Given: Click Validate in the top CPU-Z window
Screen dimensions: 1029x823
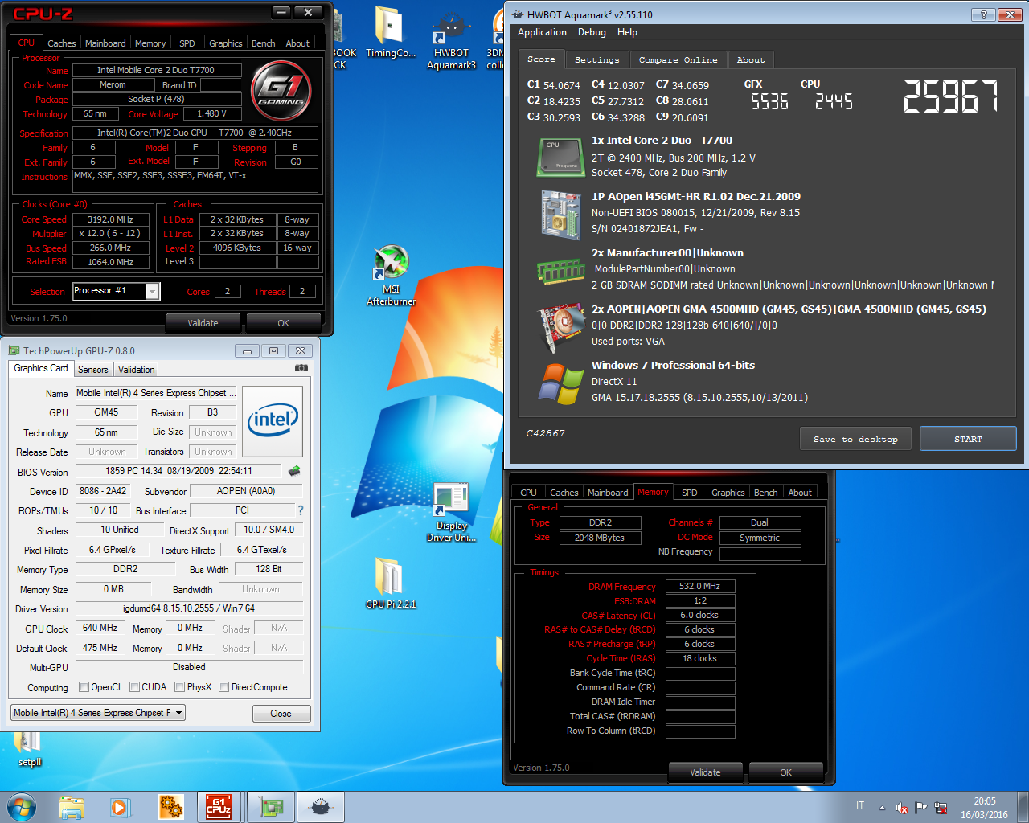Looking at the screenshot, I should click(x=203, y=323).
